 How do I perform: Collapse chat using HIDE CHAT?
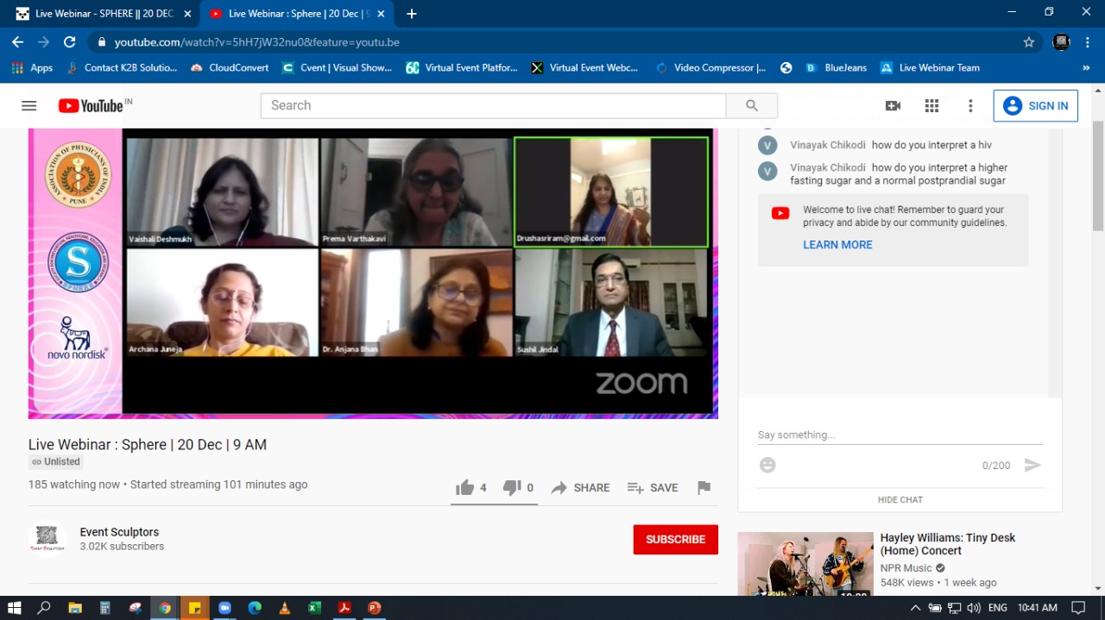pos(900,499)
